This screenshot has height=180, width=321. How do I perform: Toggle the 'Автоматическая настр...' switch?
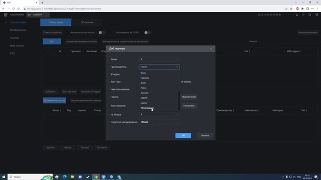point(102,32)
